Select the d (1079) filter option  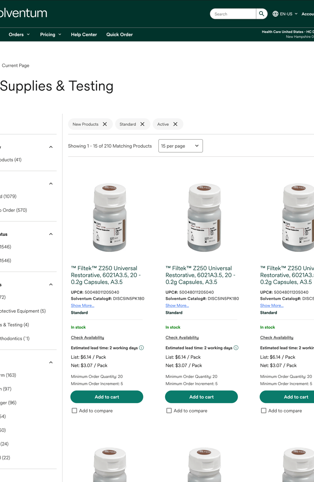tap(8, 196)
